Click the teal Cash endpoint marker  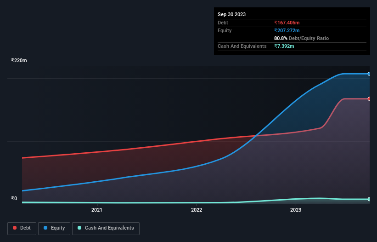tap(369, 199)
